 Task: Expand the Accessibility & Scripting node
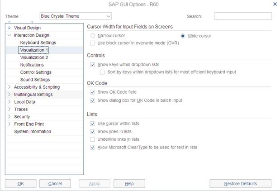[9, 87]
